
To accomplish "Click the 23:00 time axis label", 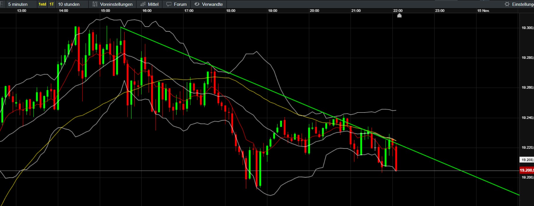I will tap(440, 11).
